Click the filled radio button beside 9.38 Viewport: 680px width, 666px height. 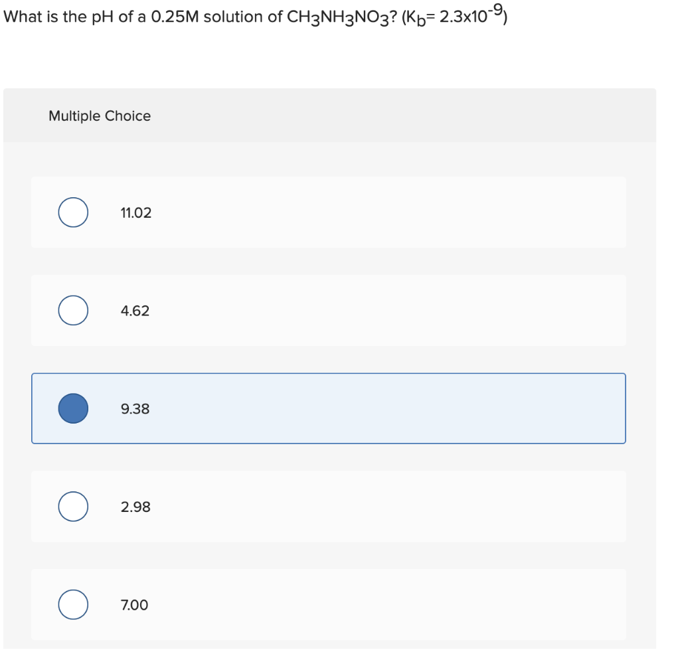pos(73,408)
